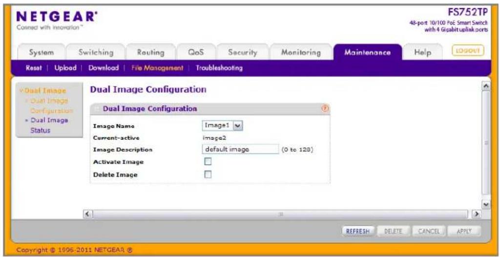Collapse the Dual Image Configuration panel header
This screenshot has width=500, height=257.
(210, 109)
